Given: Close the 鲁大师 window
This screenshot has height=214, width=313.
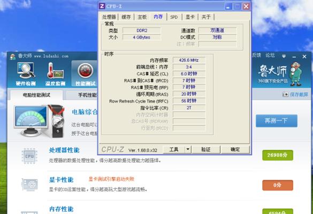Looking at the screenshot, I should pos(304,57).
